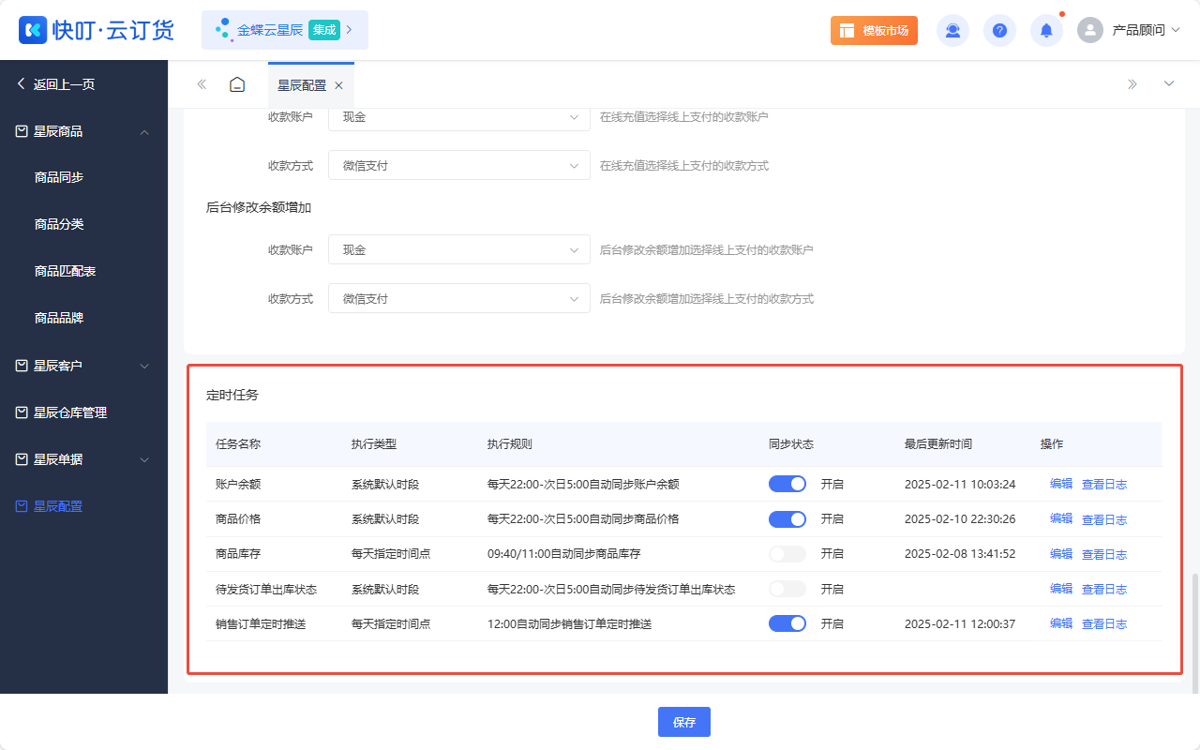Screen dimensions: 1200x750
Task: Click the 2025-02-08 13:41:52 timestamp
Action: point(960,554)
